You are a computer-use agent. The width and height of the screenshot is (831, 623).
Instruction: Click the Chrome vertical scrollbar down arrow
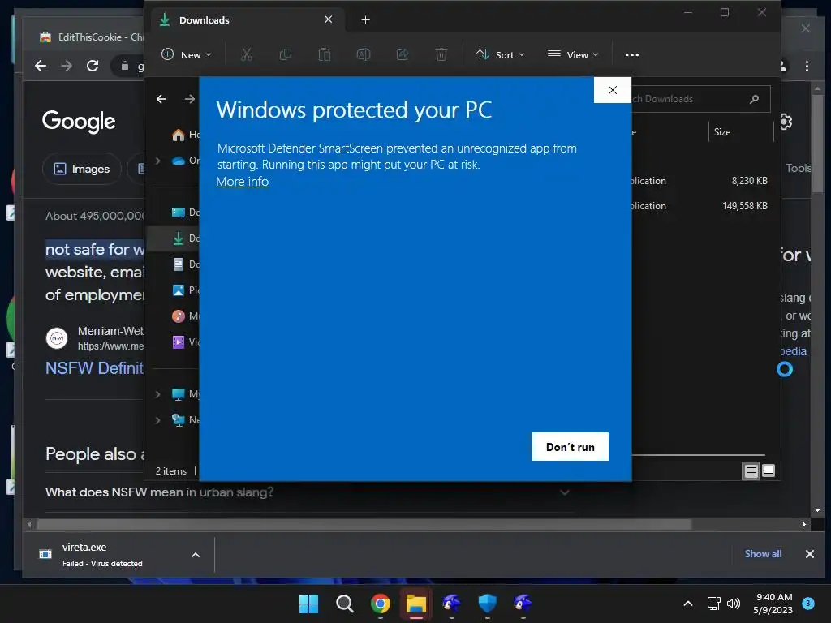[x=817, y=510]
